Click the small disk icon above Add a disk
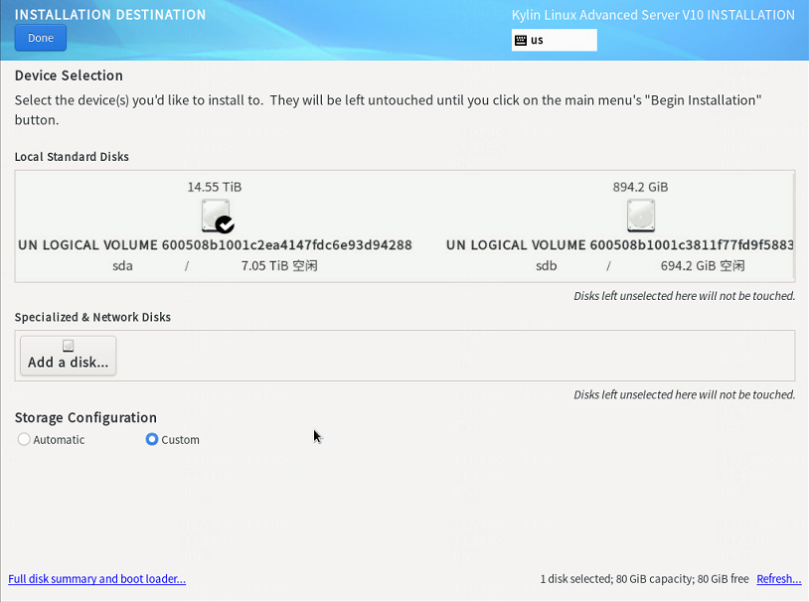This screenshot has height=602, width=809. [69, 346]
